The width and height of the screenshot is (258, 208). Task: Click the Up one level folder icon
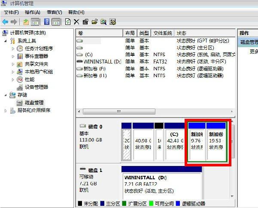pos(26,21)
